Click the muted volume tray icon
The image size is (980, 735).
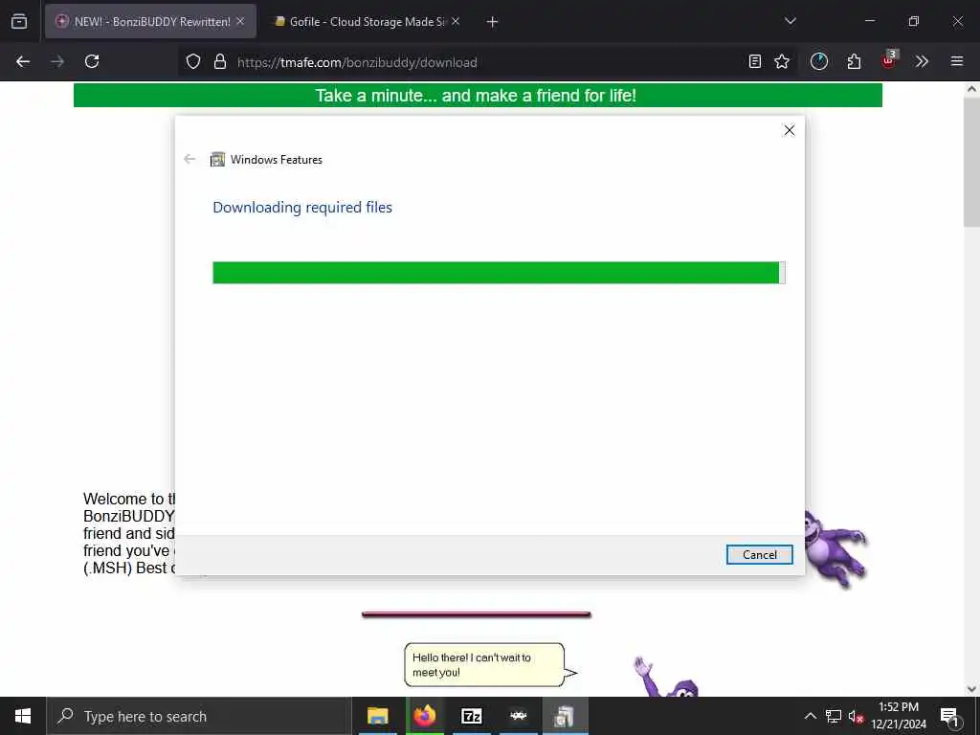(856, 716)
